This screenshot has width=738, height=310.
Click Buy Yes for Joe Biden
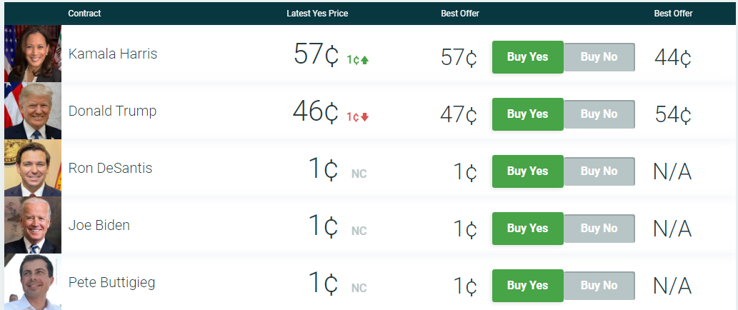tap(528, 228)
